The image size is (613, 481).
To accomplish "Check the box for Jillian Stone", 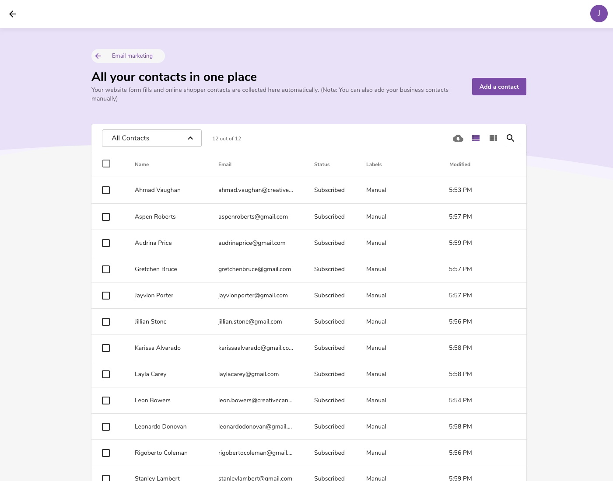I will (106, 322).
